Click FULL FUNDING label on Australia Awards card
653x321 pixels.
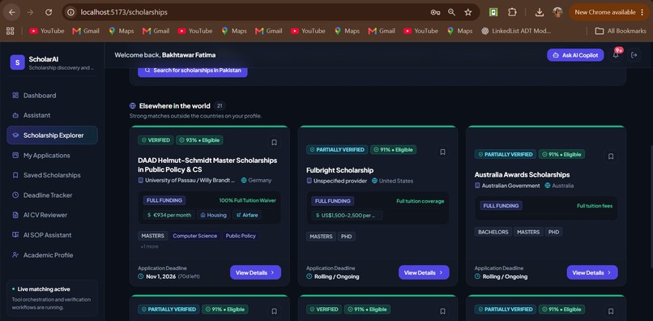point(501,206)
